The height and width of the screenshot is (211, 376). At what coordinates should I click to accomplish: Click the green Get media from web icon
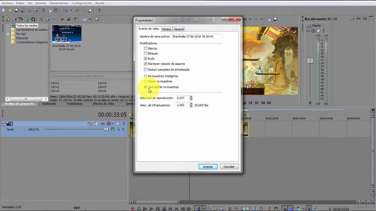(27, 19)
